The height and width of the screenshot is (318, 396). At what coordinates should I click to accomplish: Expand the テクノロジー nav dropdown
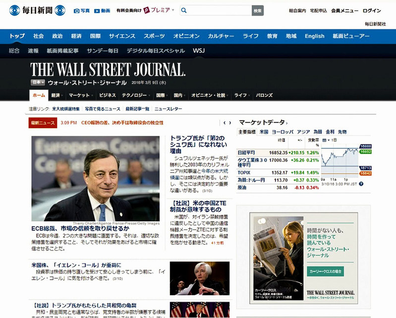click(136, 95)
